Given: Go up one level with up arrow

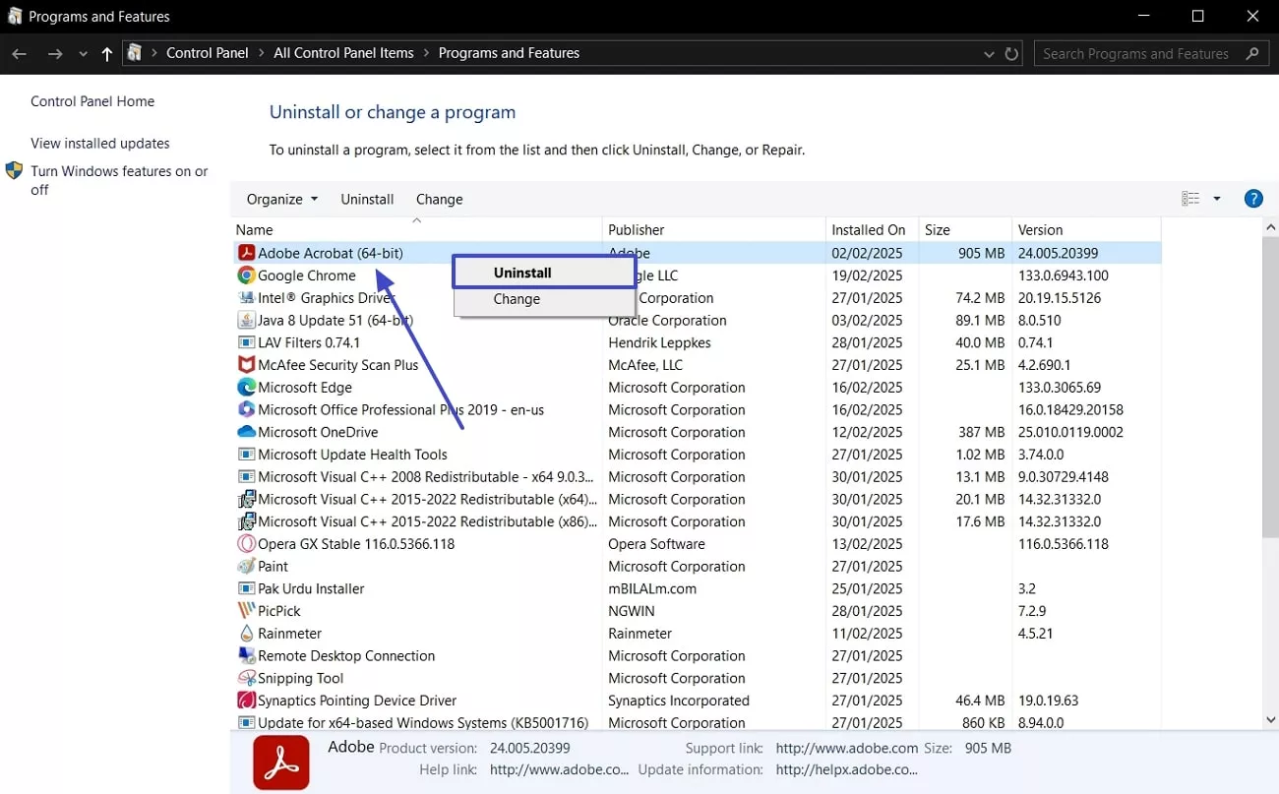Looking at the screenshot, I should 107,53.
